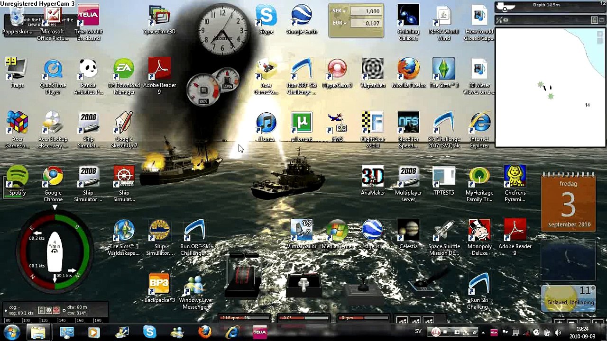607x341 pixels.
Task: Open Windows Live Messenger desktop shortcut
Action: click(195, 291)
